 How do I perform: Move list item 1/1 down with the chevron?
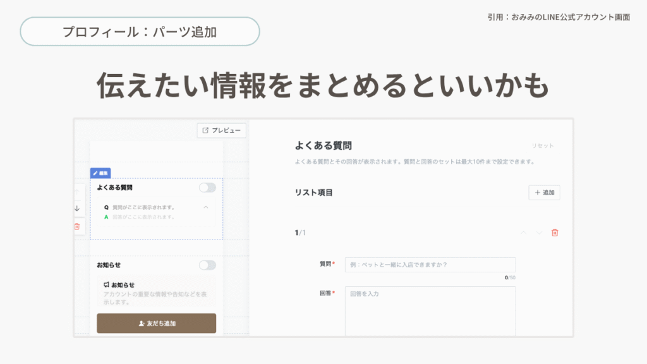(539, 233)
